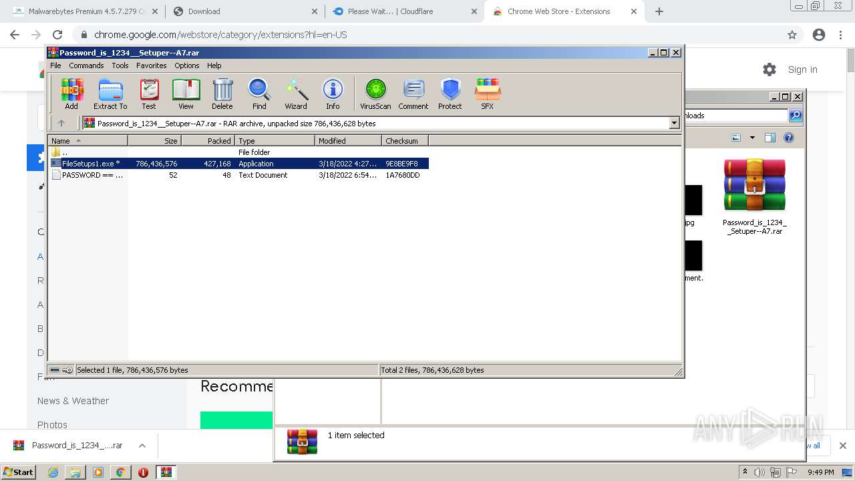The width and height of the screenshot is (855, 481).
Task: Show archive Info
Action: tap(333, 94)
